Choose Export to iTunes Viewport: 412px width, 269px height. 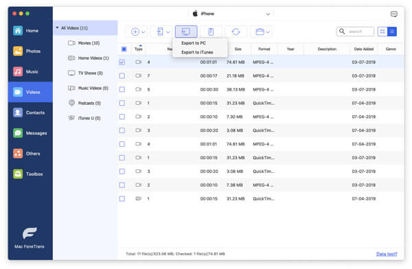(x=197, y=52)
